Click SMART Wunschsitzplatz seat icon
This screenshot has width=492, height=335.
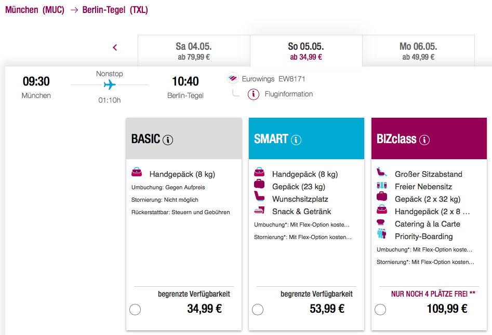point(259,199)
